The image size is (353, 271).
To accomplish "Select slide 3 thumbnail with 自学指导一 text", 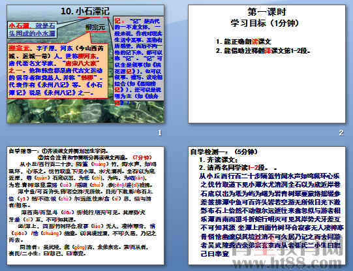I will pyautogui.click(x=85, y=206).
